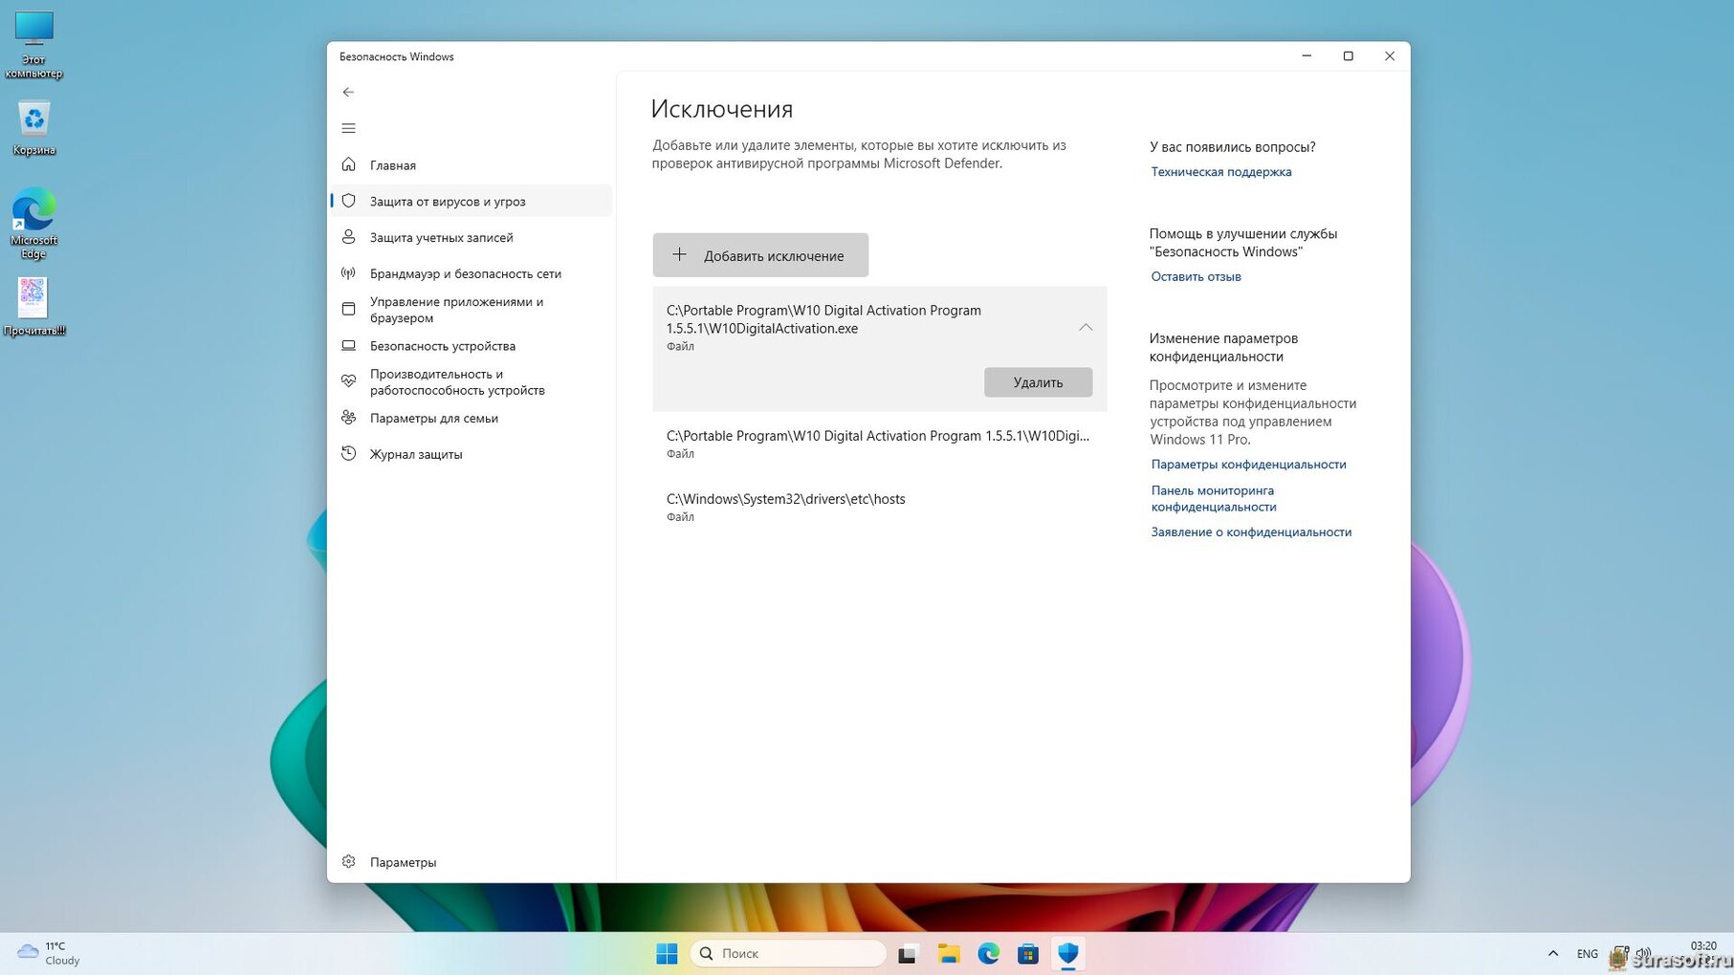Click Удалить to remove the exclusion
This screenshot has height=975, width=1734.
click(x=1038, y=382)
